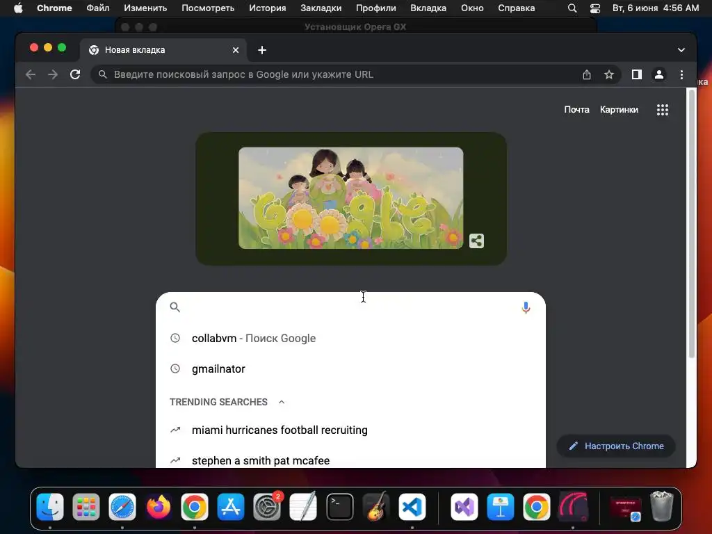Open the Закладки menu

(x=321, y=8)
